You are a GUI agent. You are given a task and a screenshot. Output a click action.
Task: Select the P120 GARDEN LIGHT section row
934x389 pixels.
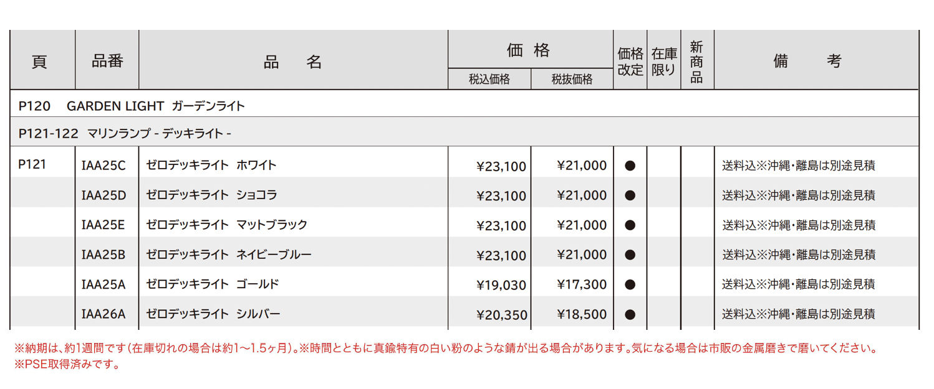132,106
